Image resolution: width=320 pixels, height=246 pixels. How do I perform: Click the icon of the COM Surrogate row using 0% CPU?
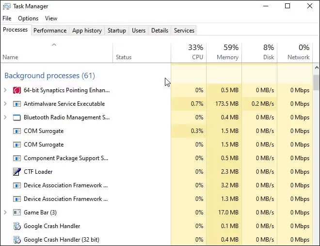click(17, 145)
